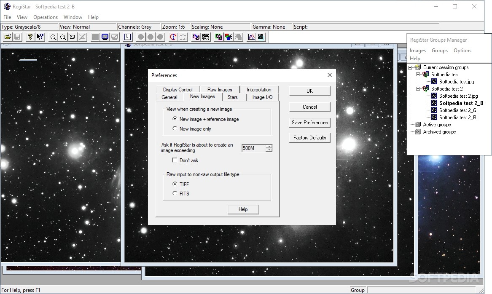Click the star-chart page toolbar icon
The image size is (492, 294).
click(x=127, y=37)
